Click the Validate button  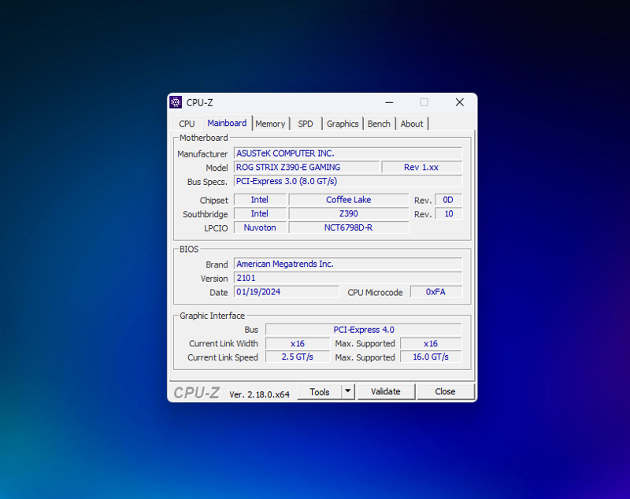(386, 391)
